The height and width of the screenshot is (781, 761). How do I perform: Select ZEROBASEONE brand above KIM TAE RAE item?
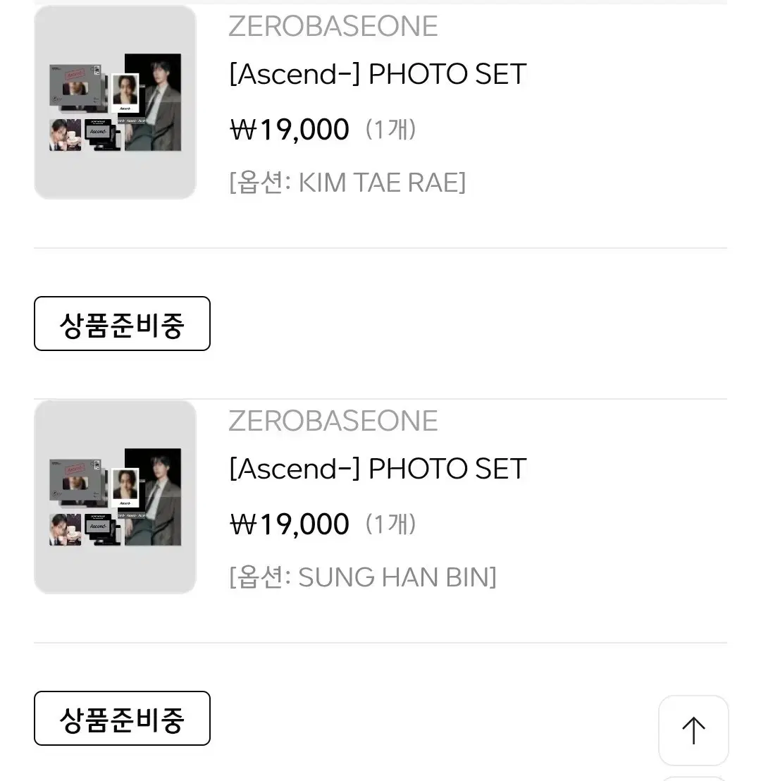[333, 26]
